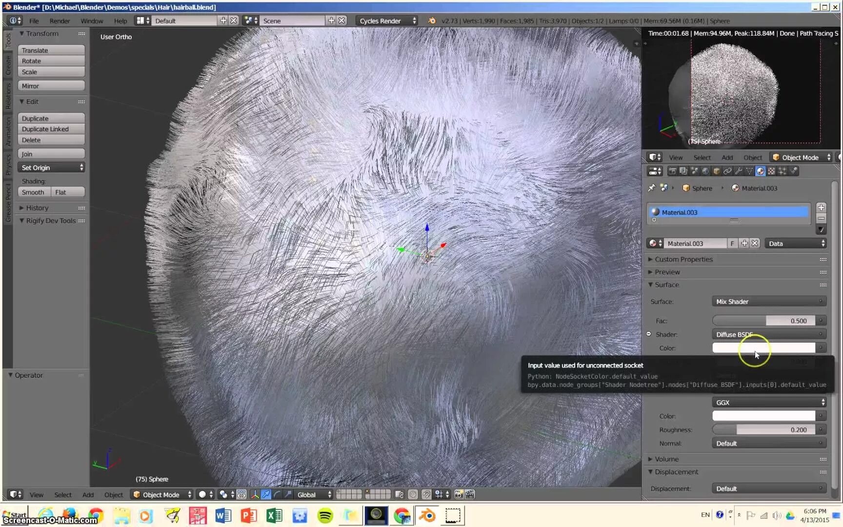The height and width of the screenshot is (527, 843).
Task: Open the main viewport Add menu
Action: 88,495
